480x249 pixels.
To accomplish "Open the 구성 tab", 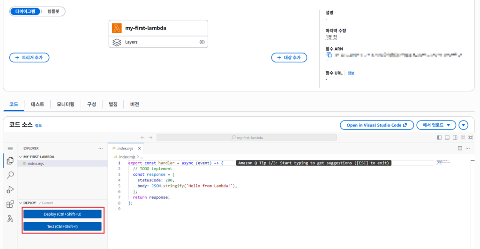I will tap(91, 105).
